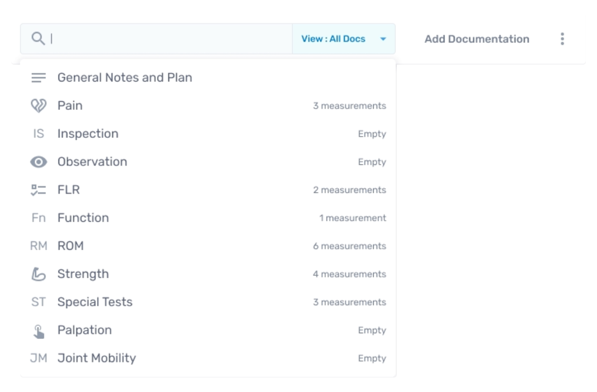
Task: Click the '6 measurements' ROM label
Action: click(350, 246)
